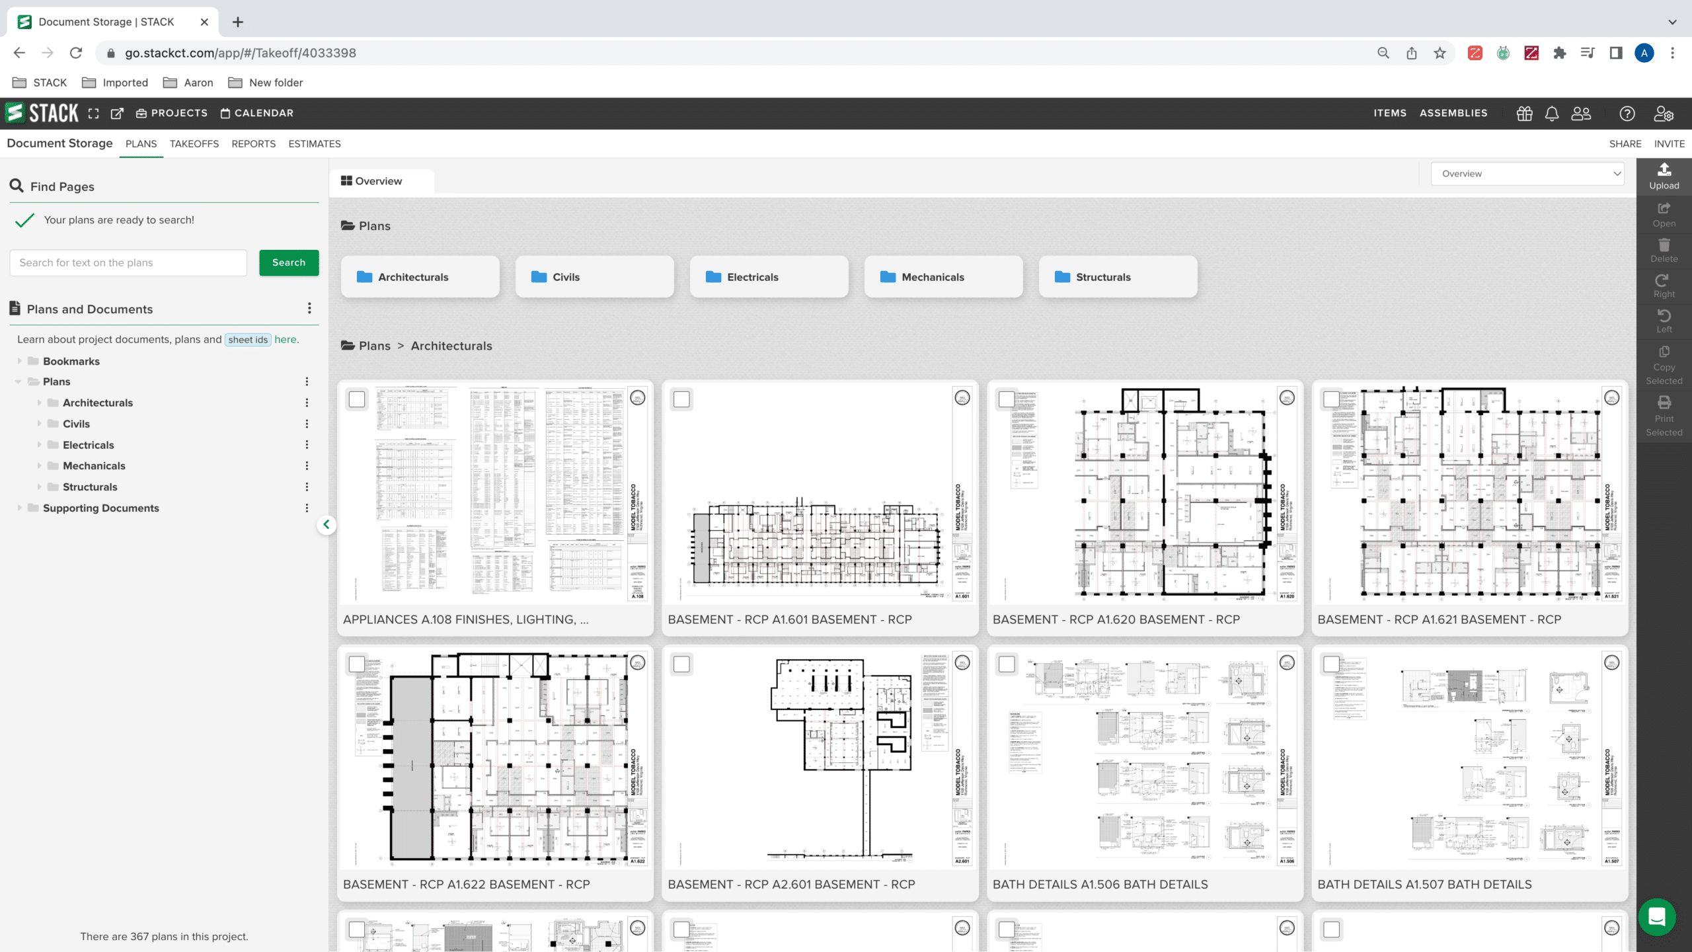
Task: Click the Search button for plans
Action: (x=289, y=262)
